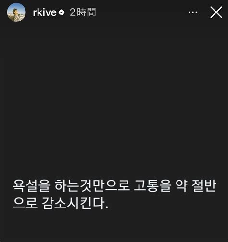Image resolution: width=228 pixels, height=242 pixels.
Task: Click the 2時間 timestamp label
Action: 83,12
